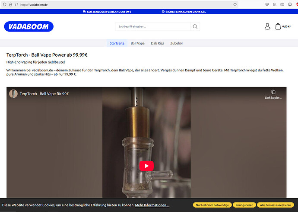Select the Startseite tab

(117, 43)
